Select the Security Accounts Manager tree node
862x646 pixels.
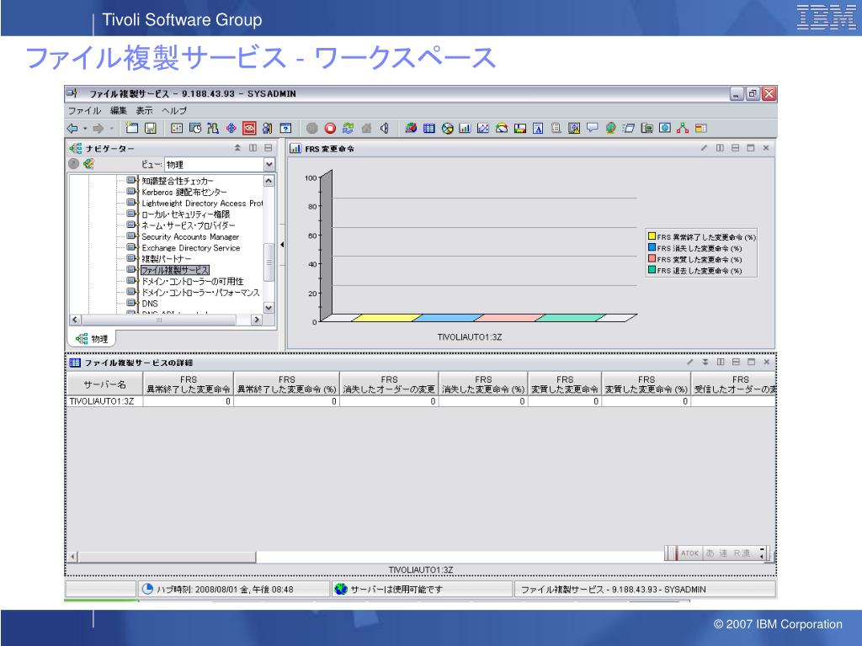coord(190,236)
